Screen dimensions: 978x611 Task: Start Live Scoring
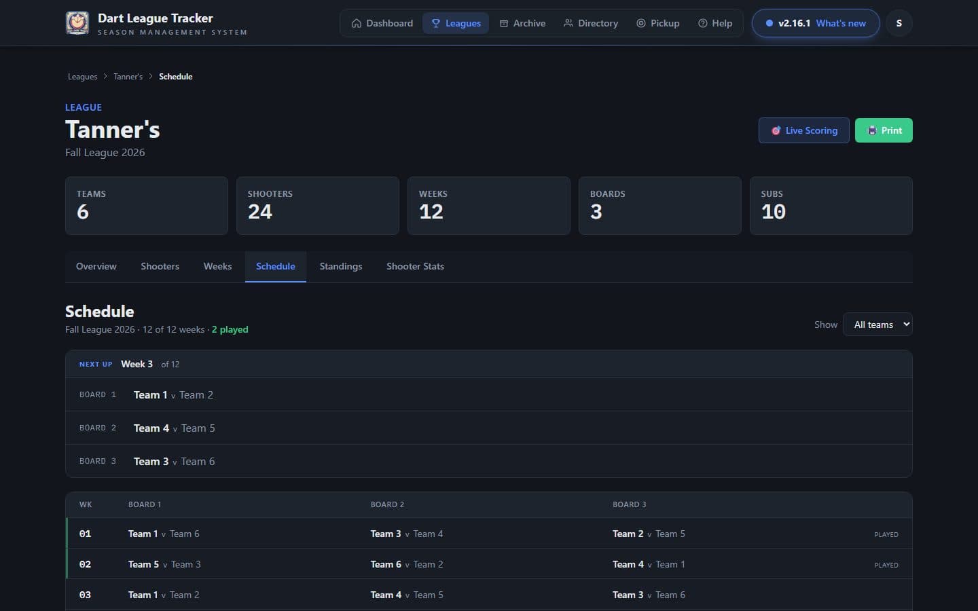tap(803, 130)
